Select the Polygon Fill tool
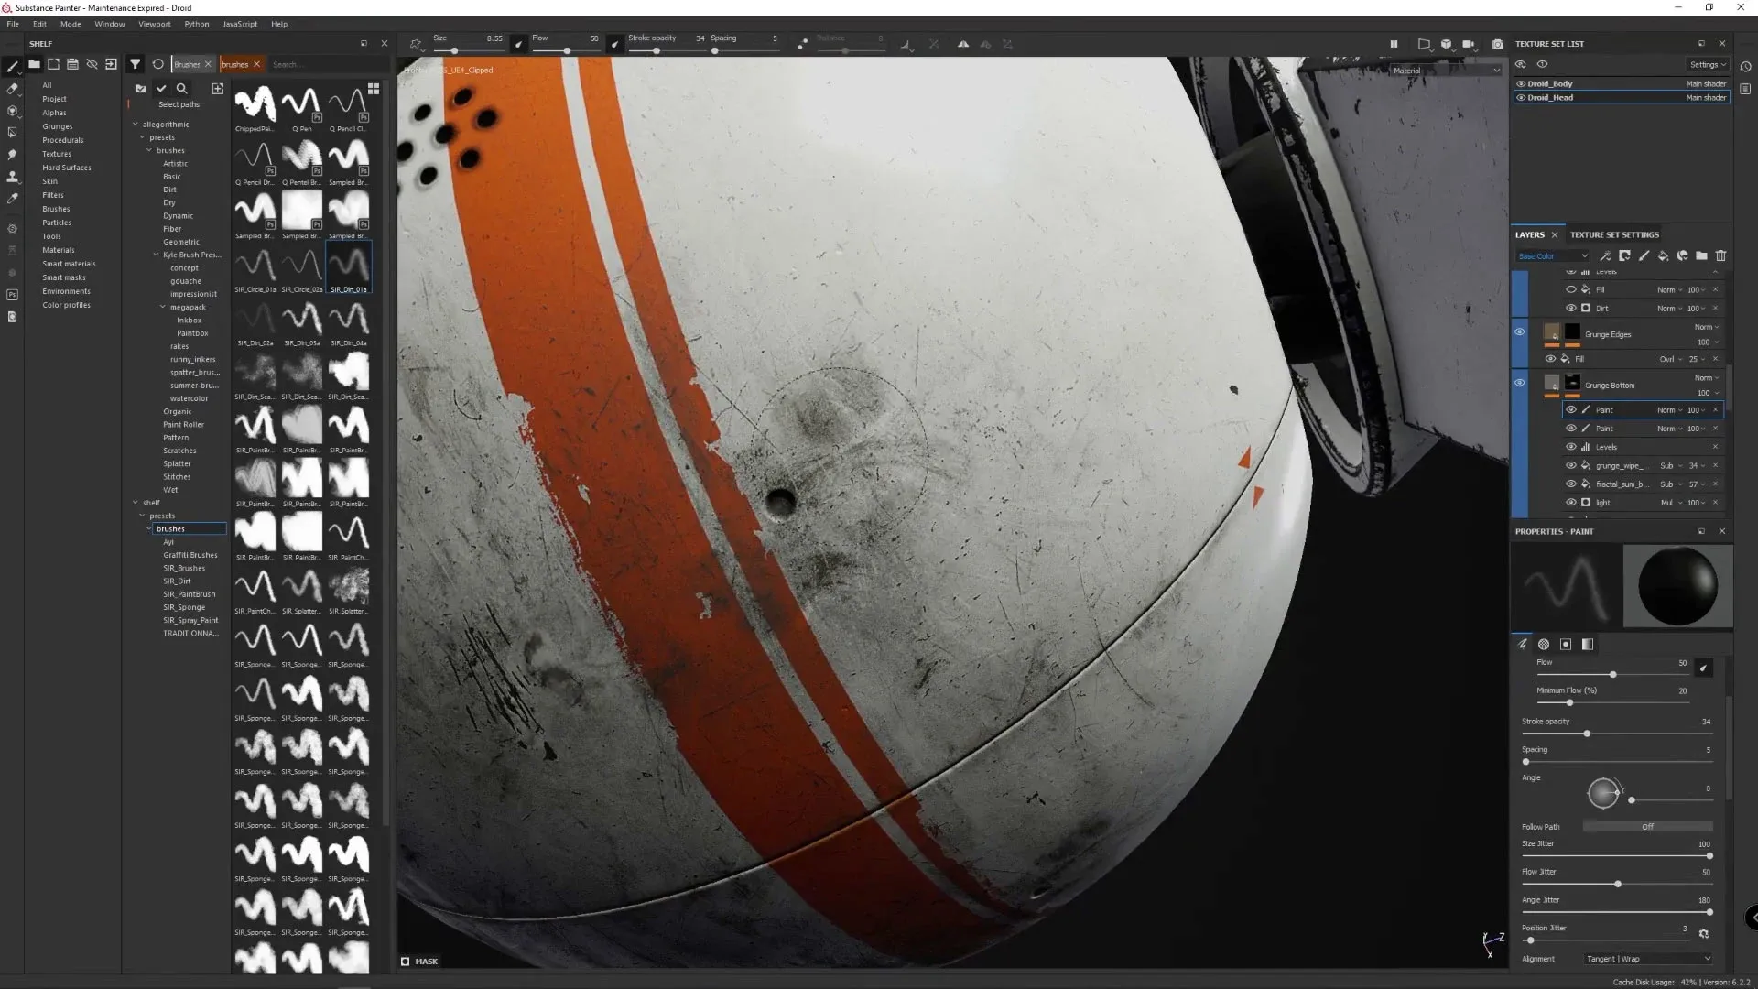 pyautogui.click(x=12, y=132)
